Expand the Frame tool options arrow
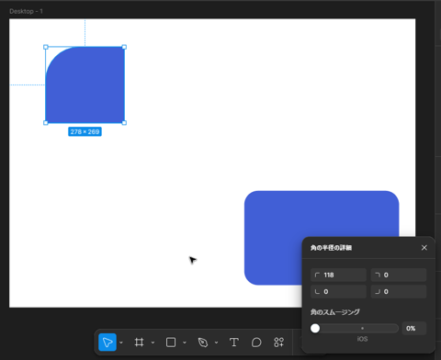This screenshot has width=441, height=360. click(x=153, y=343)
